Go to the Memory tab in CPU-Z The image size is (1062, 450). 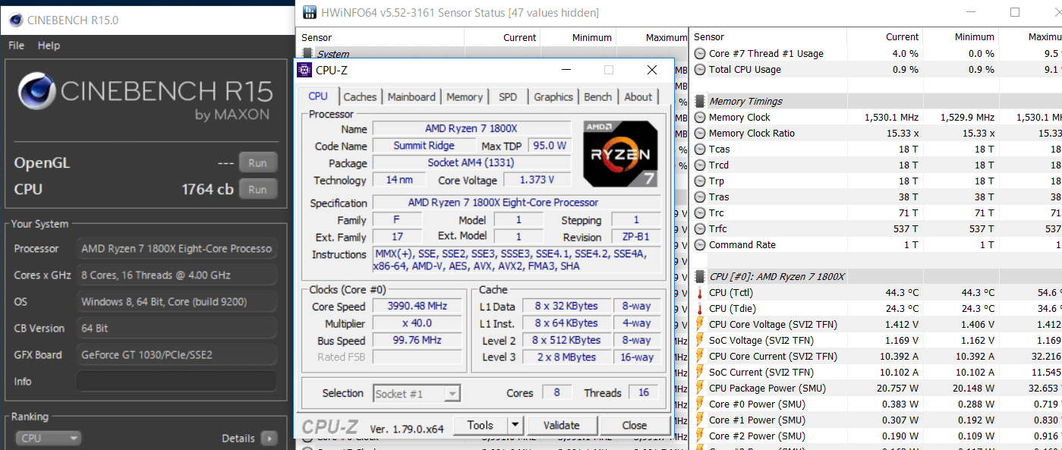(465, 97)
